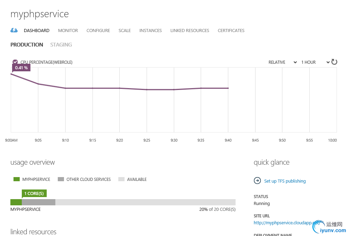
Task: Click the available cores portion of usage bar
Action: click(x=145, y=202)
